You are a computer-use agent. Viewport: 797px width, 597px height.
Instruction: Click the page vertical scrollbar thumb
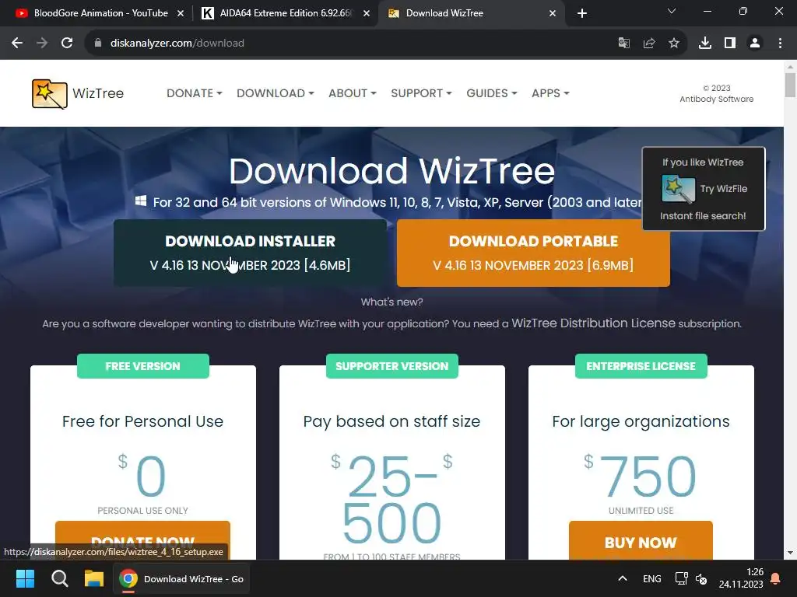pyautogui.click(x=790, y=85)
